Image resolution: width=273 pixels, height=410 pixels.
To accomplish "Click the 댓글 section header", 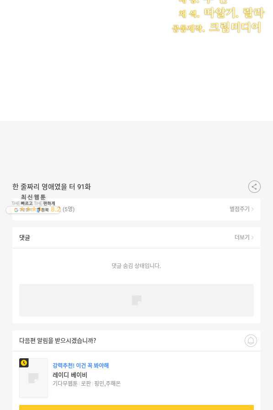I will coord(25,237).
